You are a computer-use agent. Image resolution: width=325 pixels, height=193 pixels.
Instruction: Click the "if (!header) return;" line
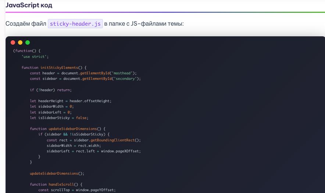tap(51, 90)
